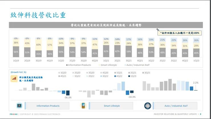Click the 57% yellow segment in 4Q19 bar
The width and height of the screenshot is (211, 119).
50,45
